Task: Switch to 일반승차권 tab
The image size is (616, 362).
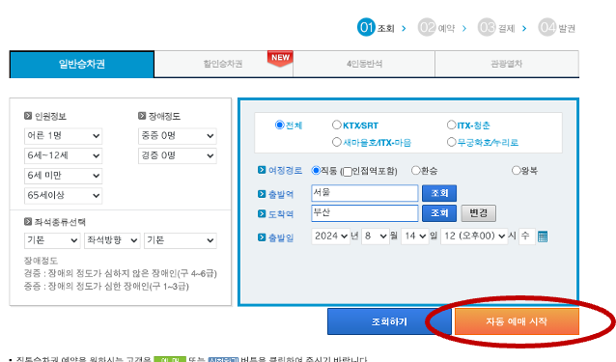Action: (x=82, y=64)
